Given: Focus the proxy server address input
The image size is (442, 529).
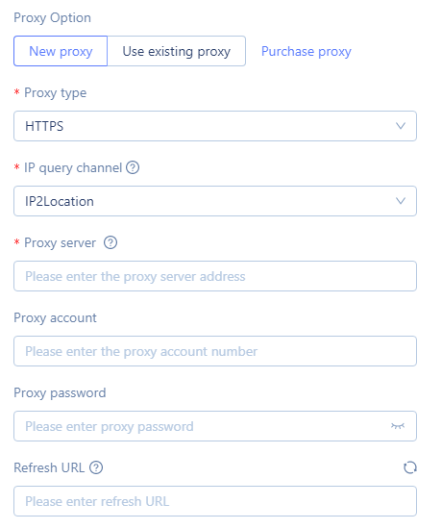Looking at the screenshot, I should pos(215,276).
